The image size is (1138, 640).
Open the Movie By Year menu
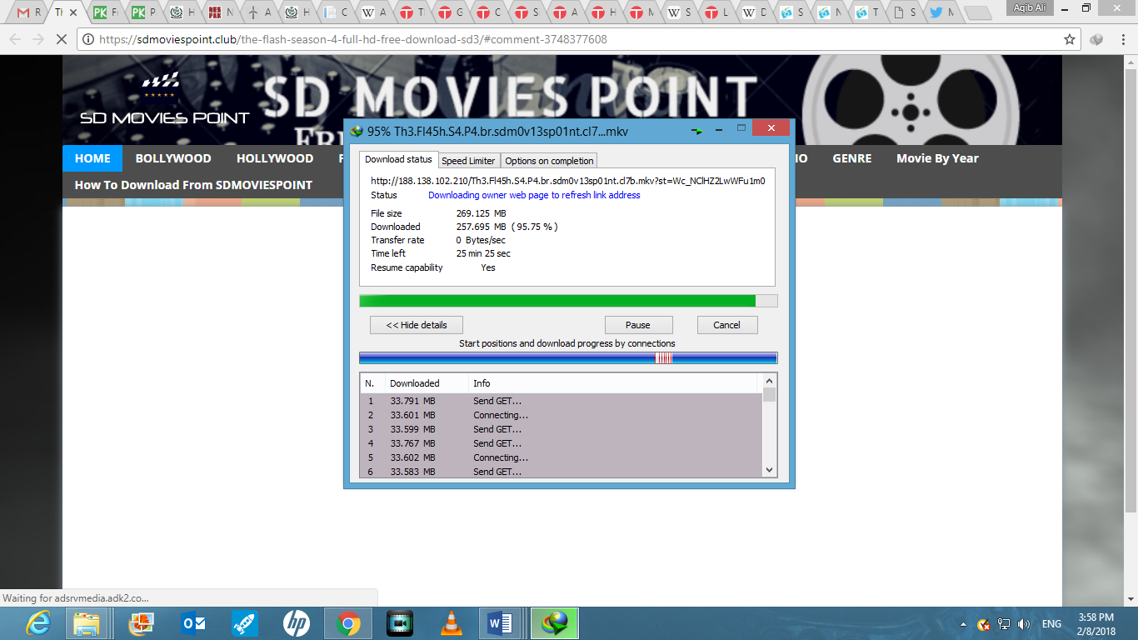[x=937, y=158]
